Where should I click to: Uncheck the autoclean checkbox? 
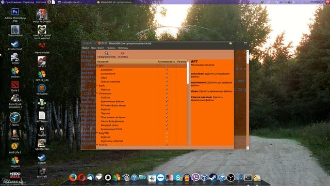pyautogui.click(x=167, y=70)
